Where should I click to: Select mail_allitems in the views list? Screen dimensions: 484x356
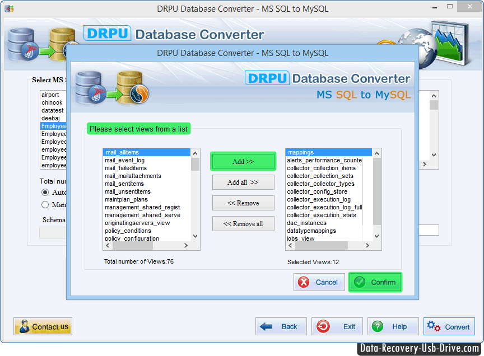pyautogui.click(x=147, y=152)
